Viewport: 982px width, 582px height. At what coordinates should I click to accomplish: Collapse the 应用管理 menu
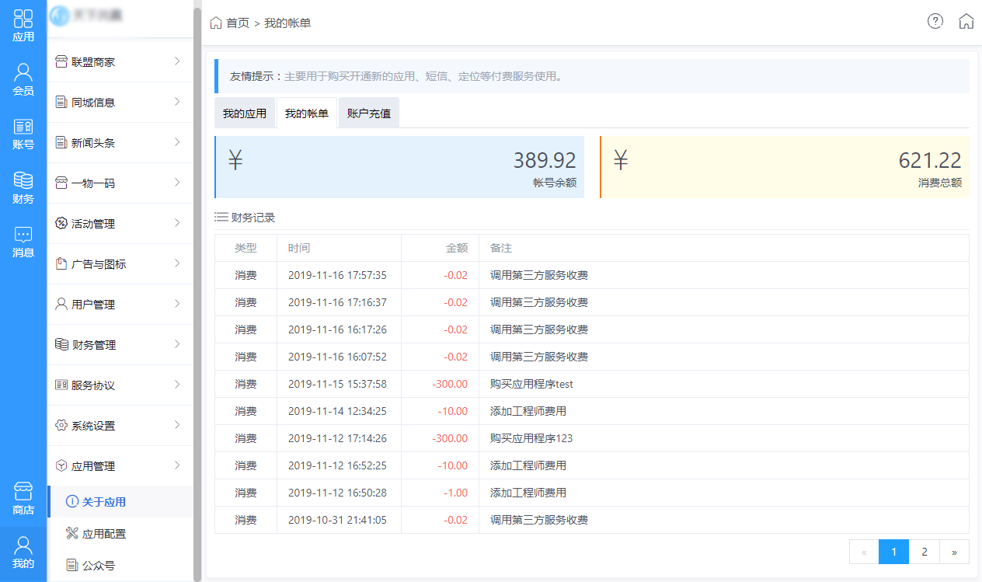[120, 466]
